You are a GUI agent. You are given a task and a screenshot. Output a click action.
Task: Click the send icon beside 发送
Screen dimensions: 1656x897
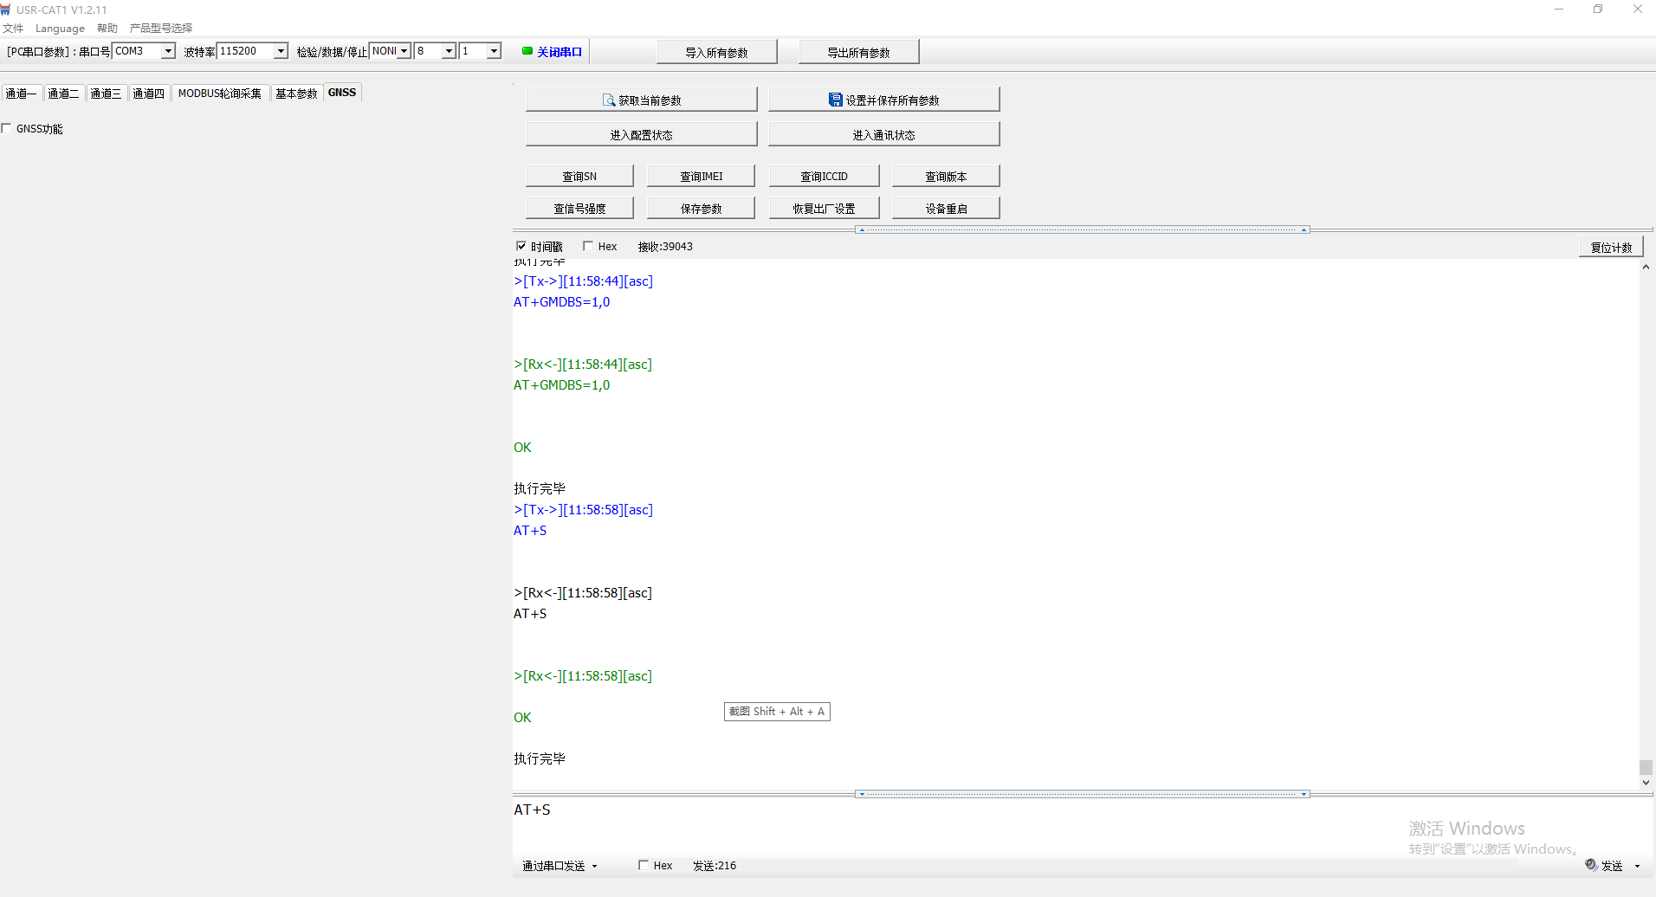1591,865
